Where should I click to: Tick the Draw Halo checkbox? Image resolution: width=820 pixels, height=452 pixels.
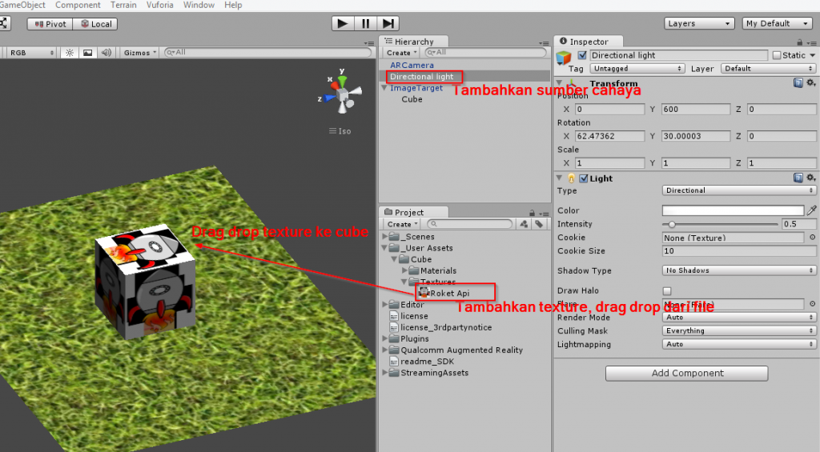[x=667, y=291]
